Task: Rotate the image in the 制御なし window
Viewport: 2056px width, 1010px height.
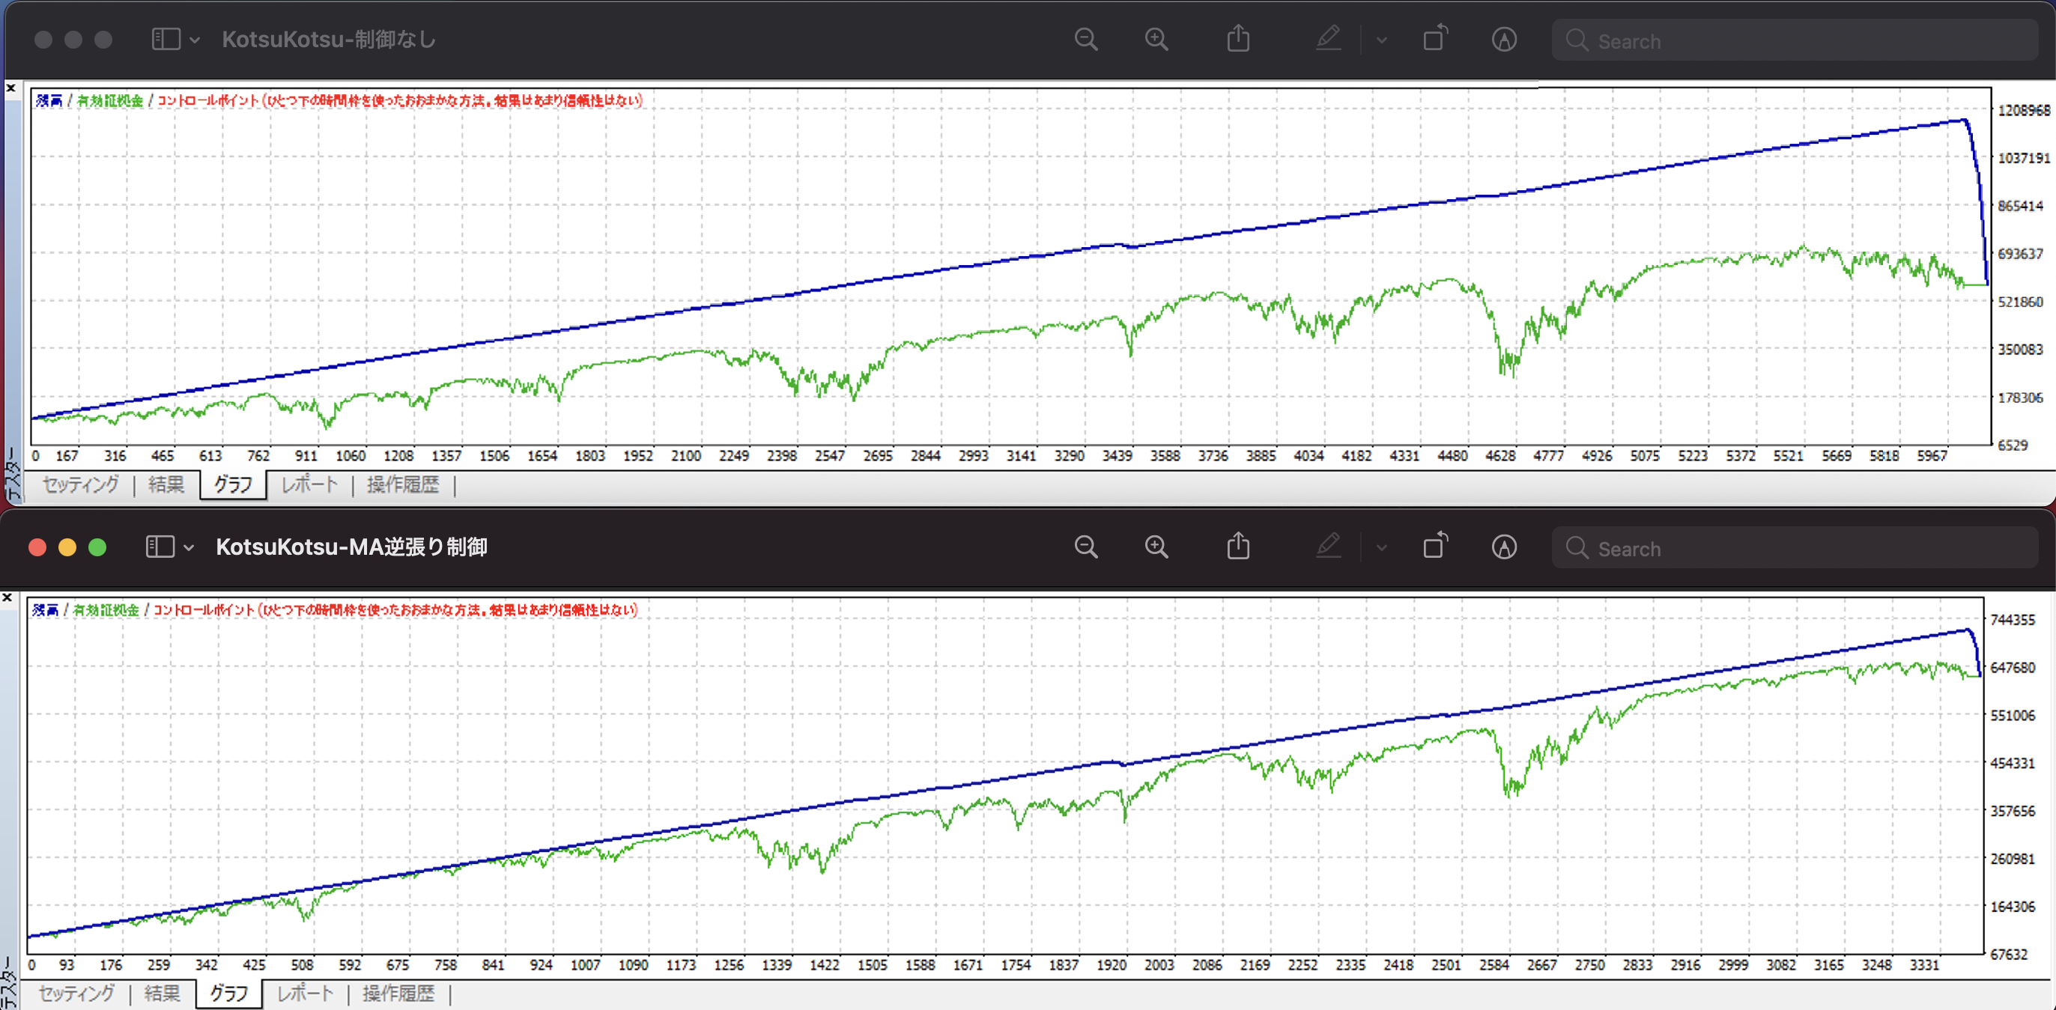Action: [x=1435, y=38]
